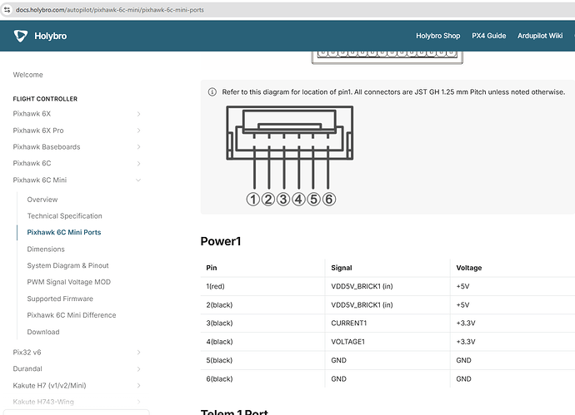
Task: Open Pixhawk 6C Mini sidebar page
Action: point(40,180)
